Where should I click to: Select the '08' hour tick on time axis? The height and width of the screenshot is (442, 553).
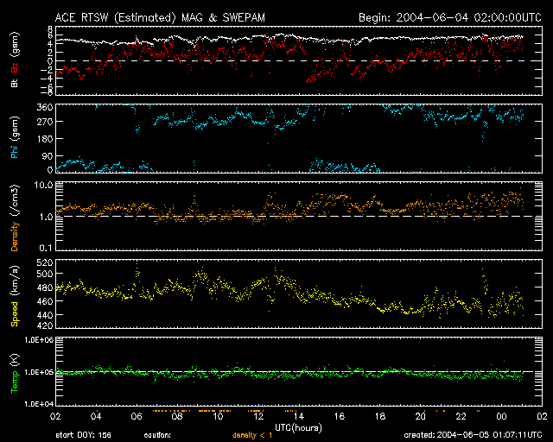177,416
